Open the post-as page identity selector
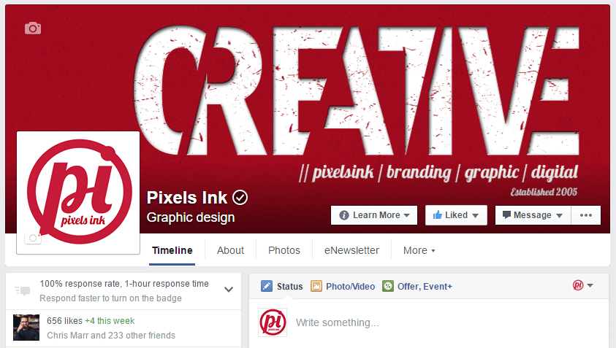This screenshot has width=616, height=348. (x=582, y=285)
